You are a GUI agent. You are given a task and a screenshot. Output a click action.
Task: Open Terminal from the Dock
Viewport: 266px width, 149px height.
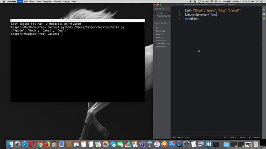(x=216, y=144)
